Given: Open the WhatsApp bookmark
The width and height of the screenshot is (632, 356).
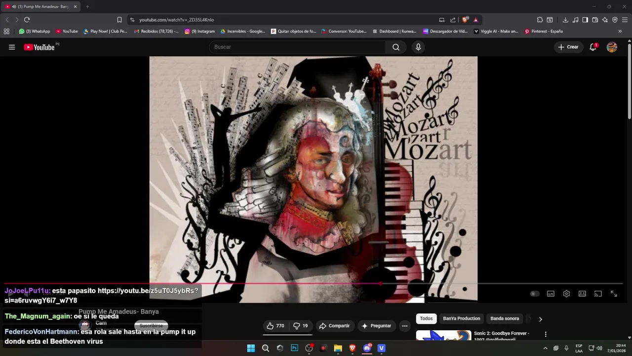Looking at the screenshot, I should pyautogui.click(x=35, y=31).
